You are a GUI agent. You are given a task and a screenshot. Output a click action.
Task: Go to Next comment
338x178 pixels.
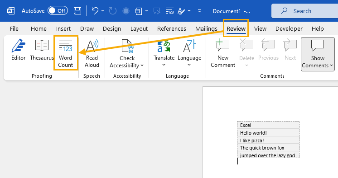click(290, 49)
